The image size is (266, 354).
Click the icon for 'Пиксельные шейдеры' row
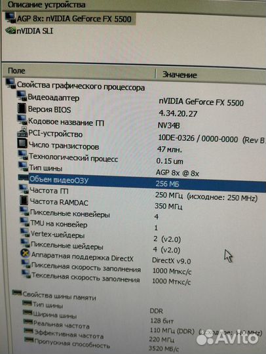pyautogui.click(x=26, y=243)
